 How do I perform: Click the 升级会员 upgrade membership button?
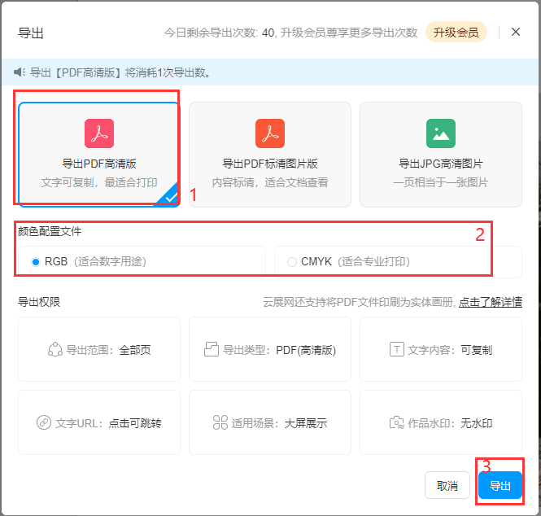(456, 33)
